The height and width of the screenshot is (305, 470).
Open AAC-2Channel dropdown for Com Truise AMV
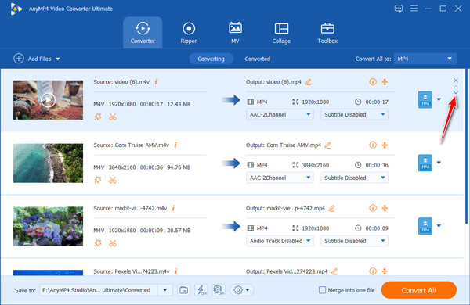[x=280, y=178]
